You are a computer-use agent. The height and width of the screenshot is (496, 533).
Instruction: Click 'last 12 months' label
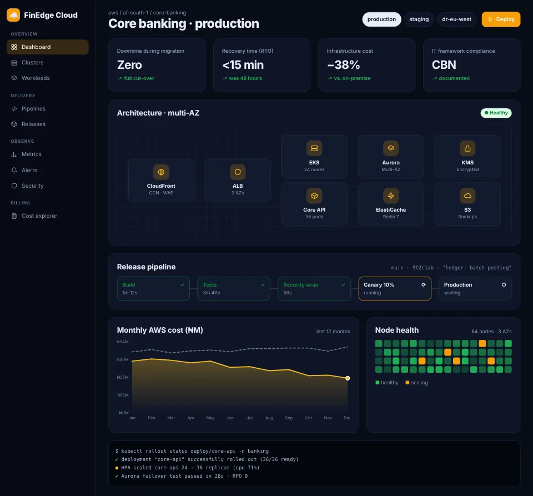[333, 332]
